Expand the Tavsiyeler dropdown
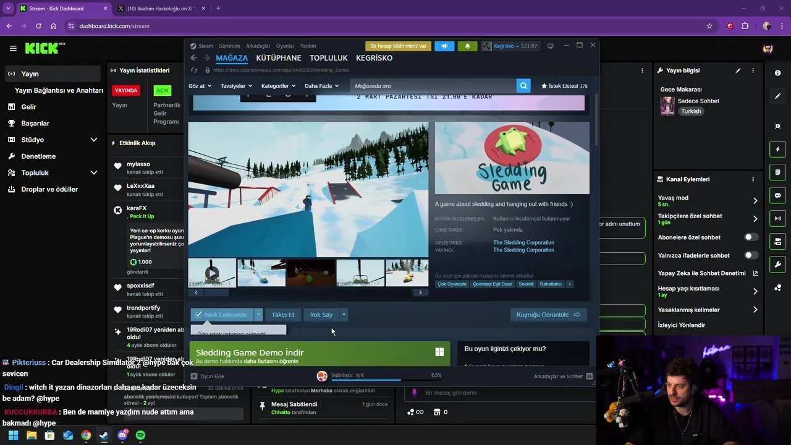Image resolution: width=791 pixels, height=445 pixels. (x=237, y=86)
